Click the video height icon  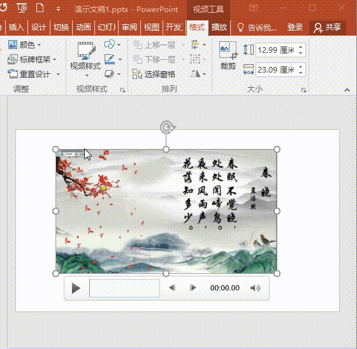248,50
